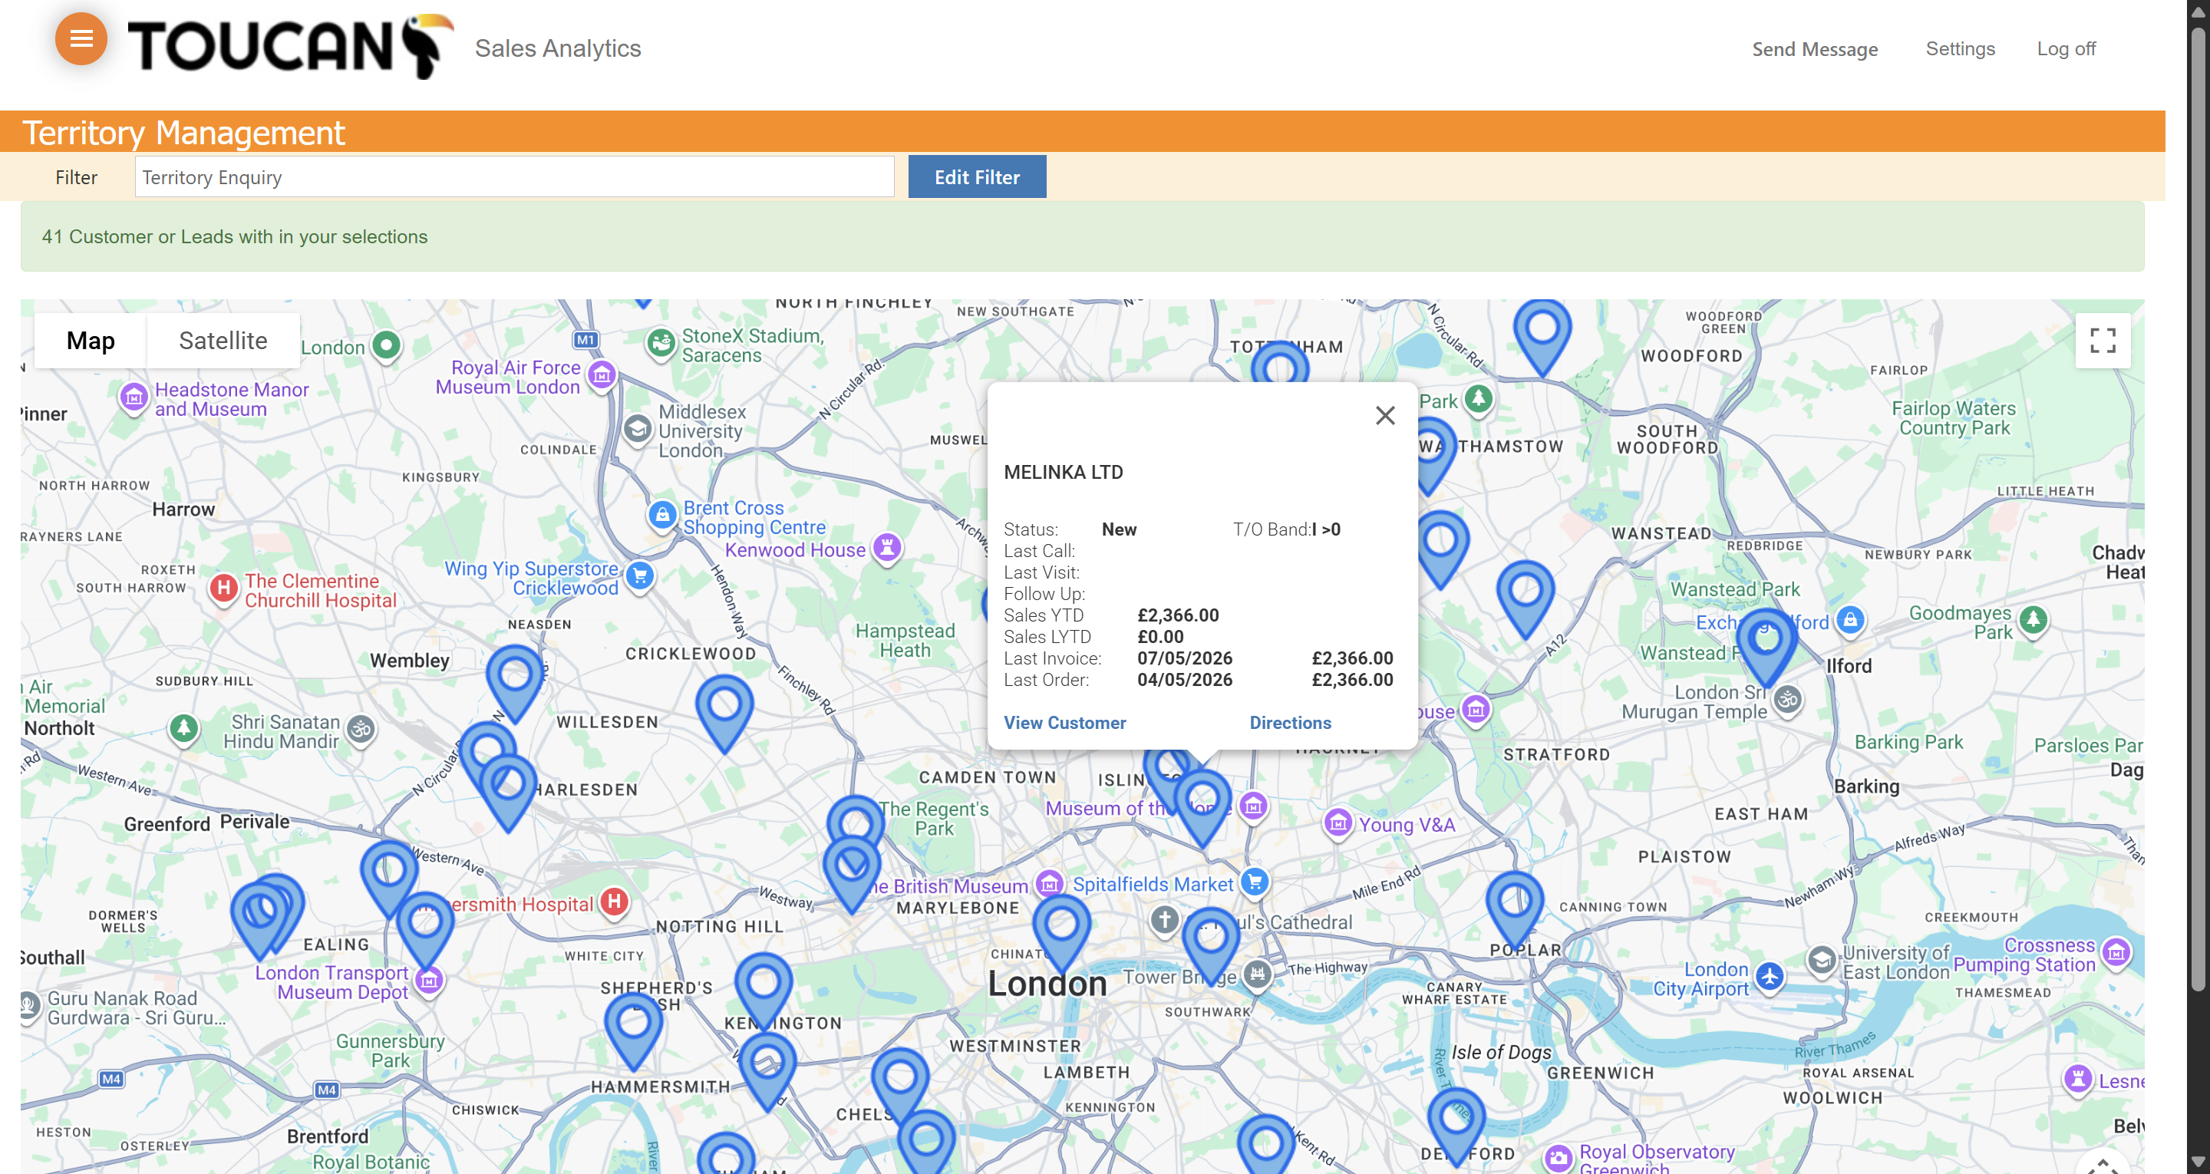Click the Wing Yip Superstore cart icon
2210x1174 pixels.
point(640,575)
